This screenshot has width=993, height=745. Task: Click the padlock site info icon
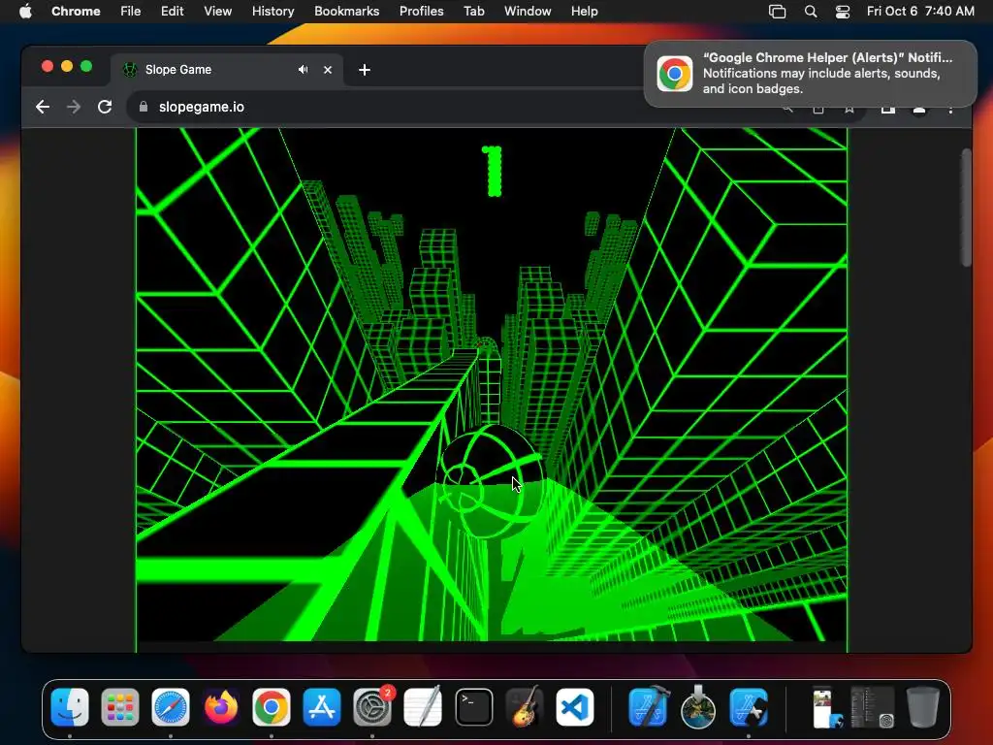(144, 107)
